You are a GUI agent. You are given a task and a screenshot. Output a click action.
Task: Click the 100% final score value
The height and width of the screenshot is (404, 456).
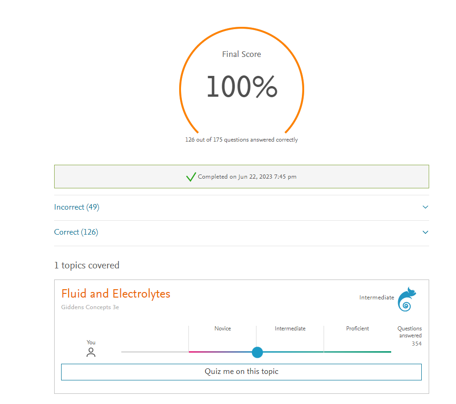(x=242, y=87)
